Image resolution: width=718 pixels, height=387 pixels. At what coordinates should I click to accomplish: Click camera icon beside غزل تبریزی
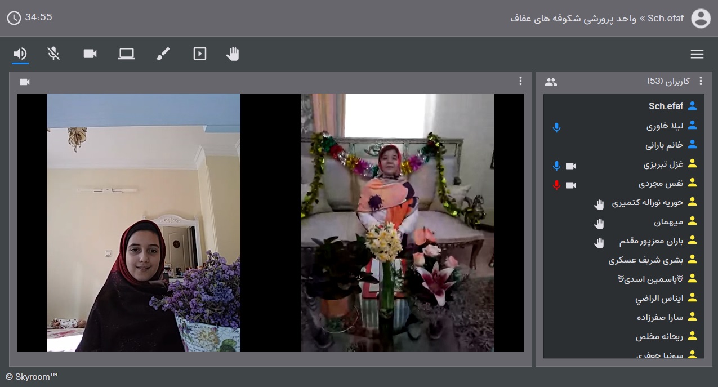tap(570, 166)
